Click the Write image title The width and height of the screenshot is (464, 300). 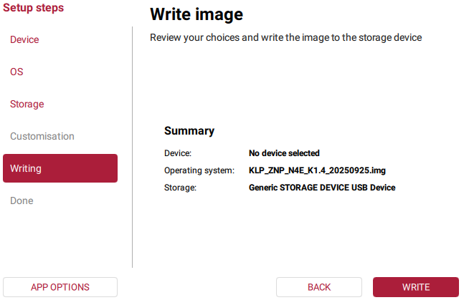[x=196, y=14]
